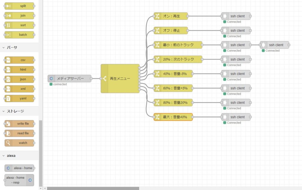This screenshot has height=190, width=302.
Task: Pick the json parser node
Action: click(x=19, y=79)
